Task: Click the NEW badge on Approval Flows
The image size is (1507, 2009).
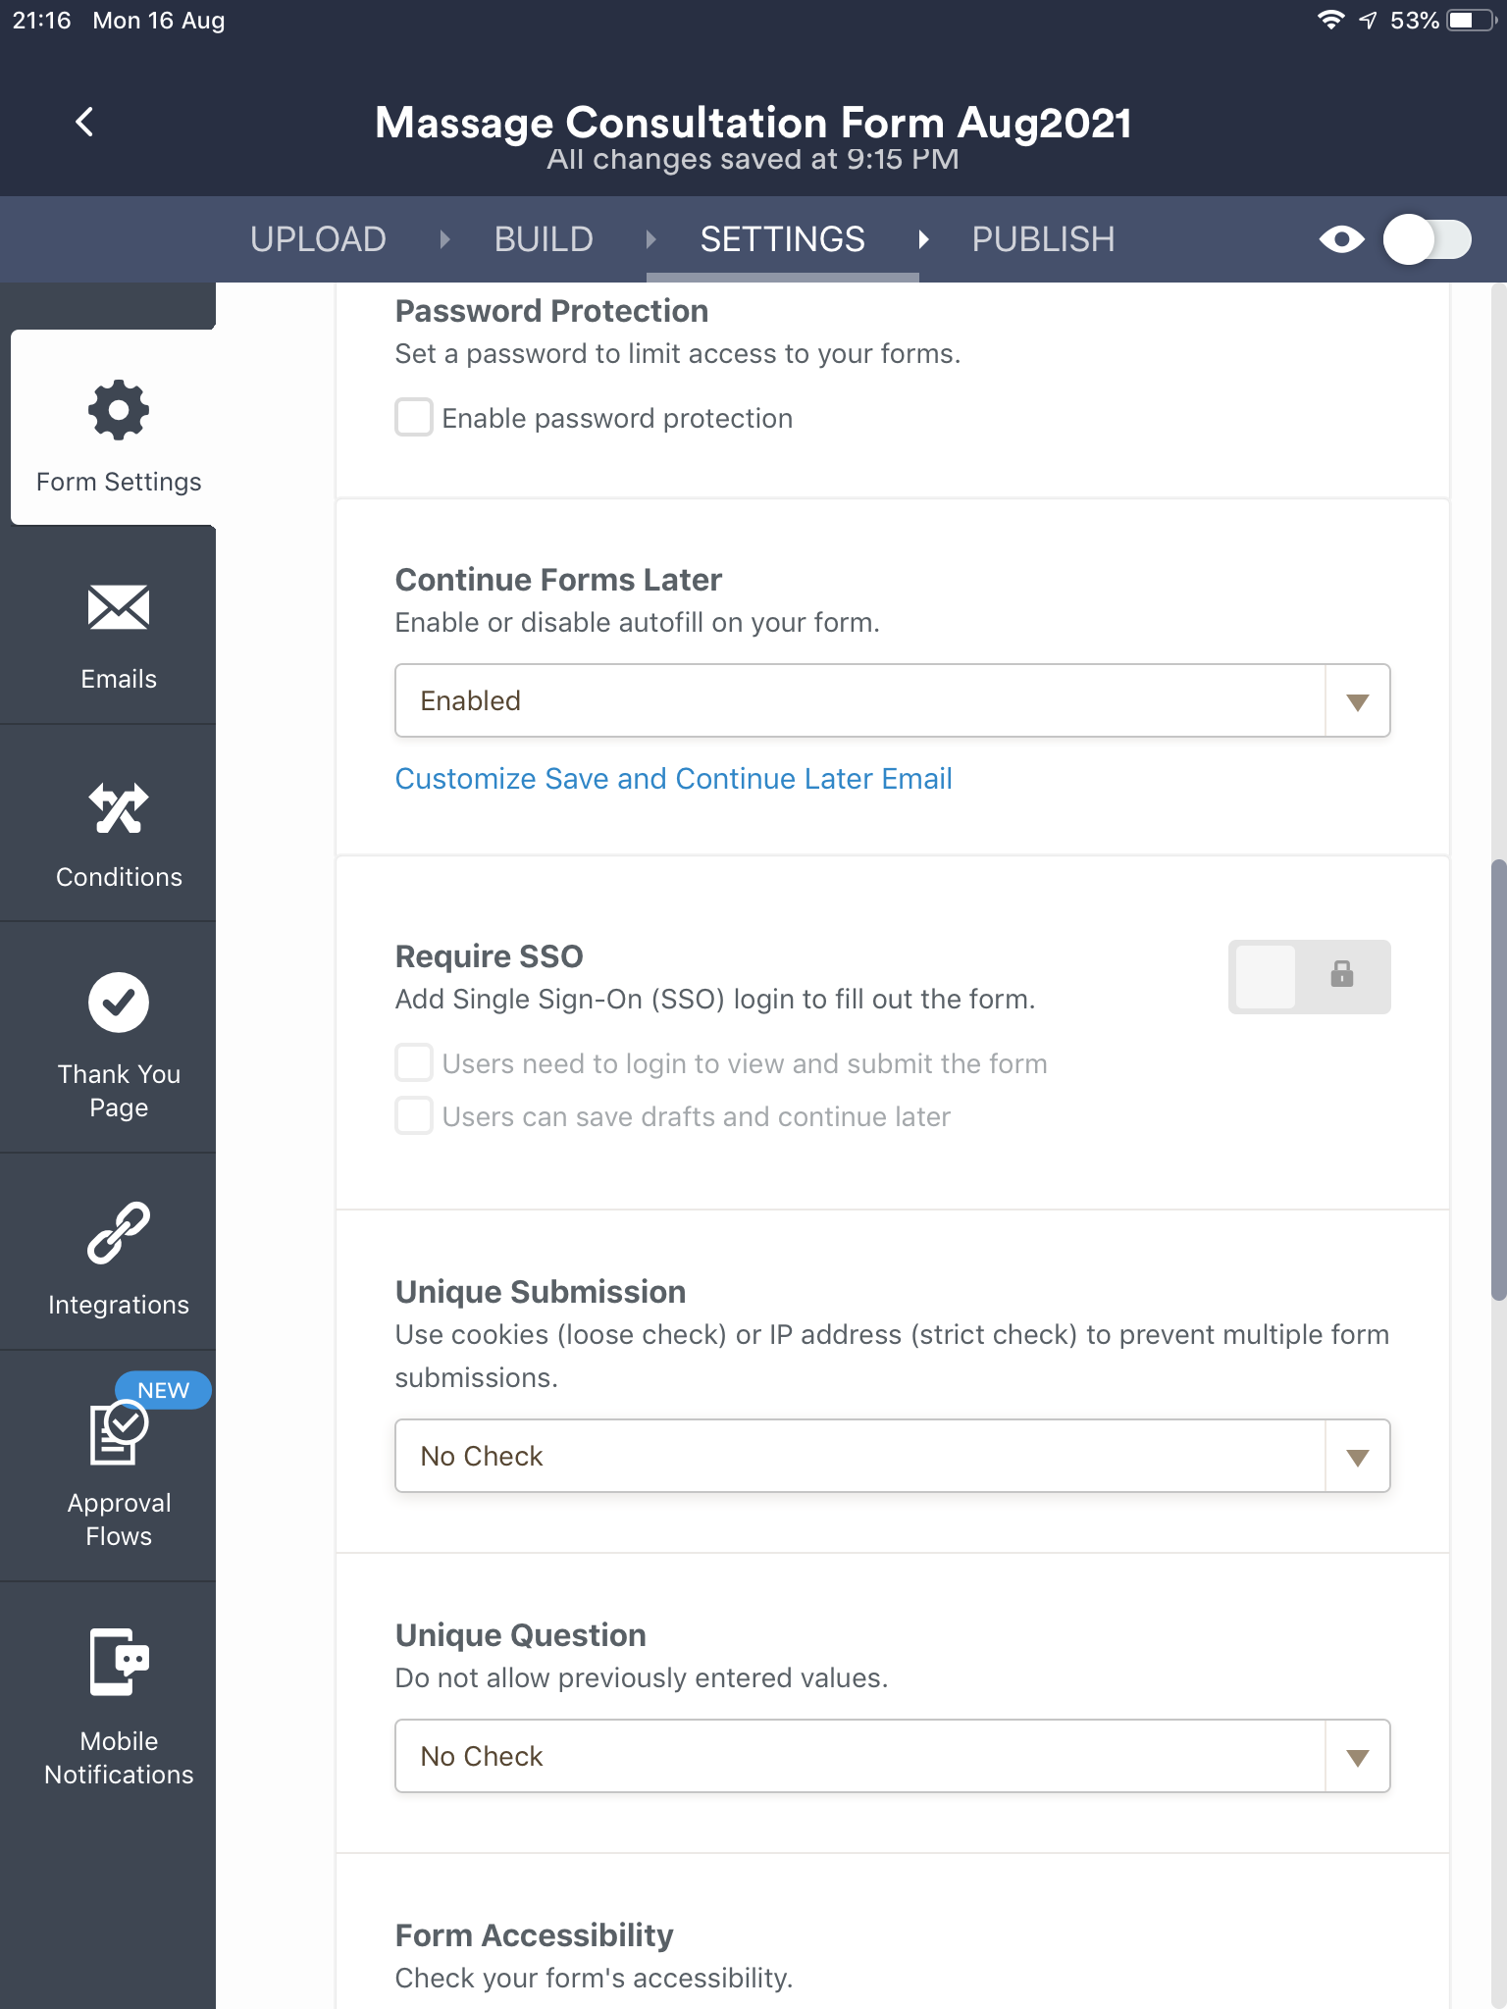Action: [x=163, y=1390]
